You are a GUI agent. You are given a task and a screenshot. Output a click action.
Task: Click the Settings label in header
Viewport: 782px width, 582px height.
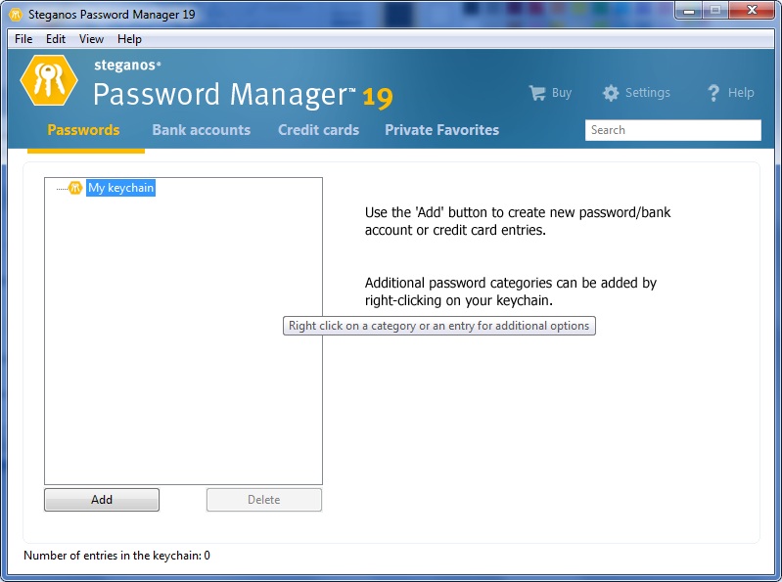click(x=648, y=93)
